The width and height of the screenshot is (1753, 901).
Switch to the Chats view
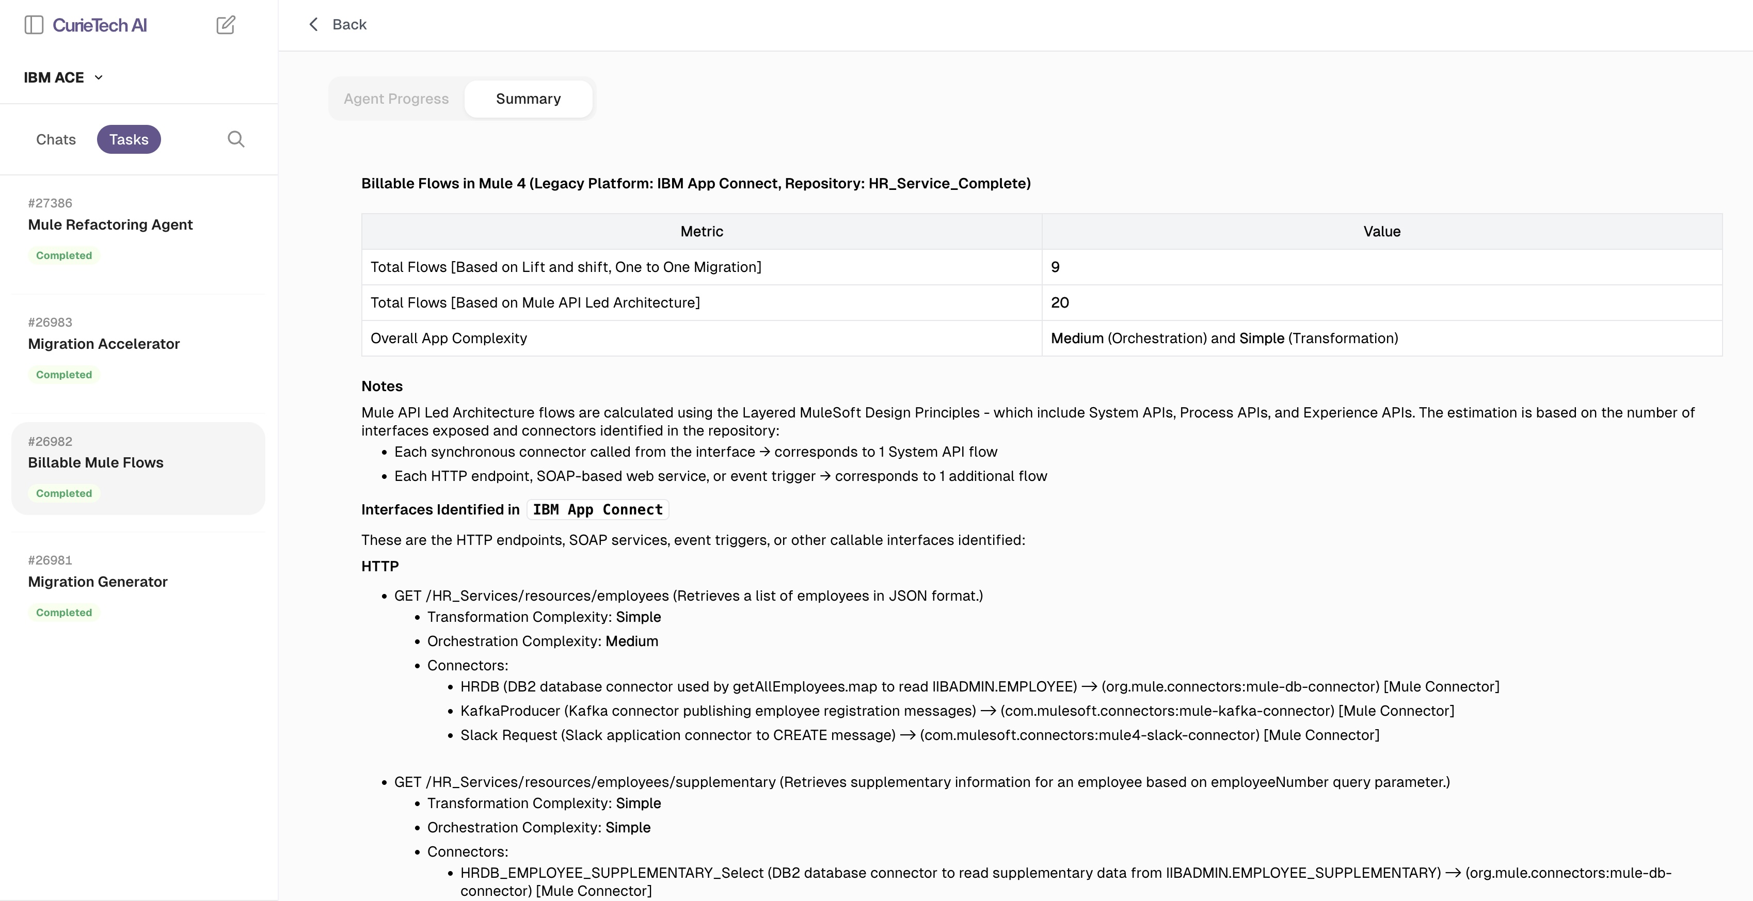(56, 139)
